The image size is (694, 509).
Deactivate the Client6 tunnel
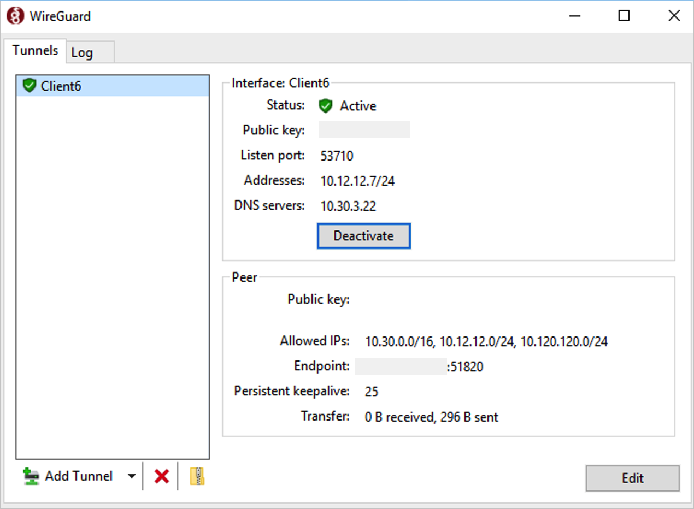point(363,236)
